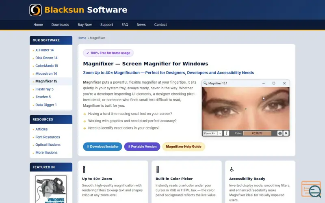Open the Optical Illusions link
Viewport: 325px width, 203px height.
48,145
